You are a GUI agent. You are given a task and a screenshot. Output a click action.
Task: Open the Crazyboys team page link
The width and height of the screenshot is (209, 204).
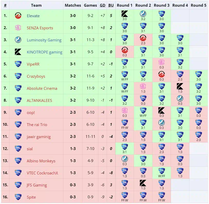click(x=36, y=76)
